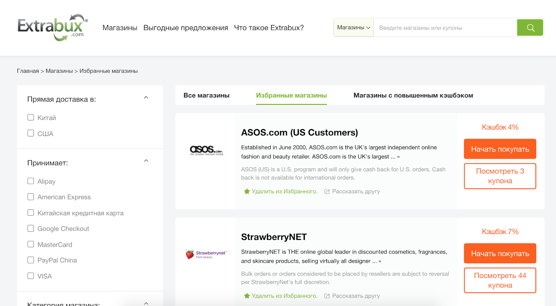The height and width of the screenshot is (306, 556).
Task: Open Выгодные предложения menu item
Action: pyautogui.click(x=186, y=28)
